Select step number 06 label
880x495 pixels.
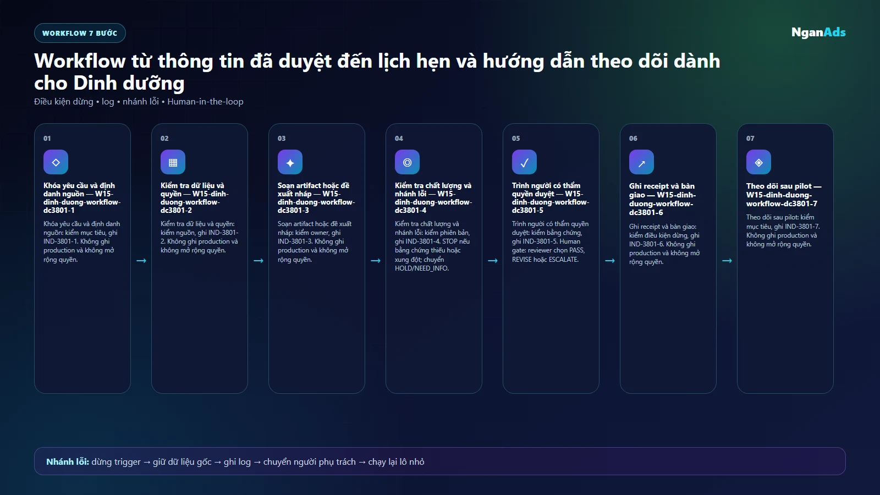click(633, 139)
